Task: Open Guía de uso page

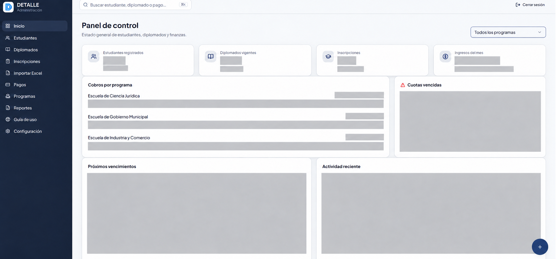Action: point(35,119)
